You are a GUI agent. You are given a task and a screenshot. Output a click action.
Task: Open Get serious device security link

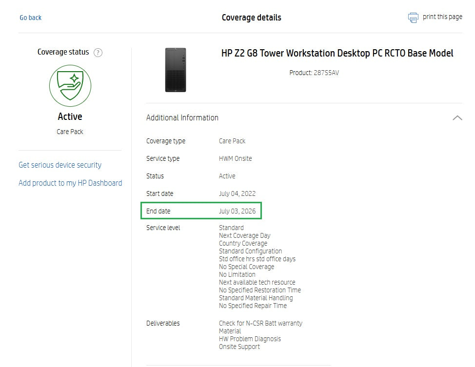coord(60,165)
